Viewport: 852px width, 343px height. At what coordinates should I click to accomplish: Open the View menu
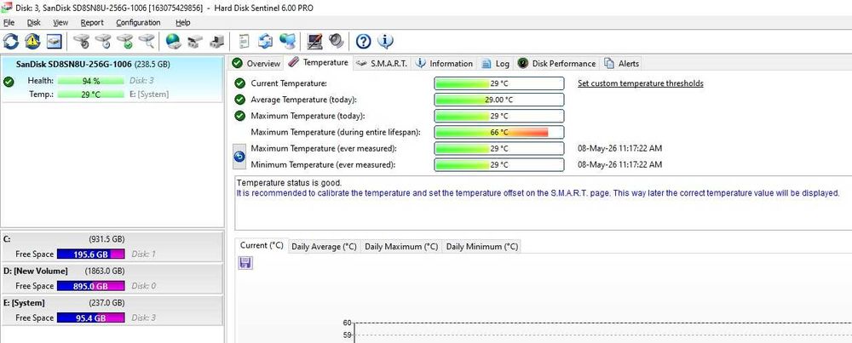click(x=60, y=23)
